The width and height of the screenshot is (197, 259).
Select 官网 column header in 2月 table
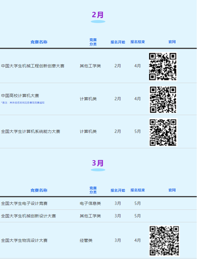click(x=172, y=42)
